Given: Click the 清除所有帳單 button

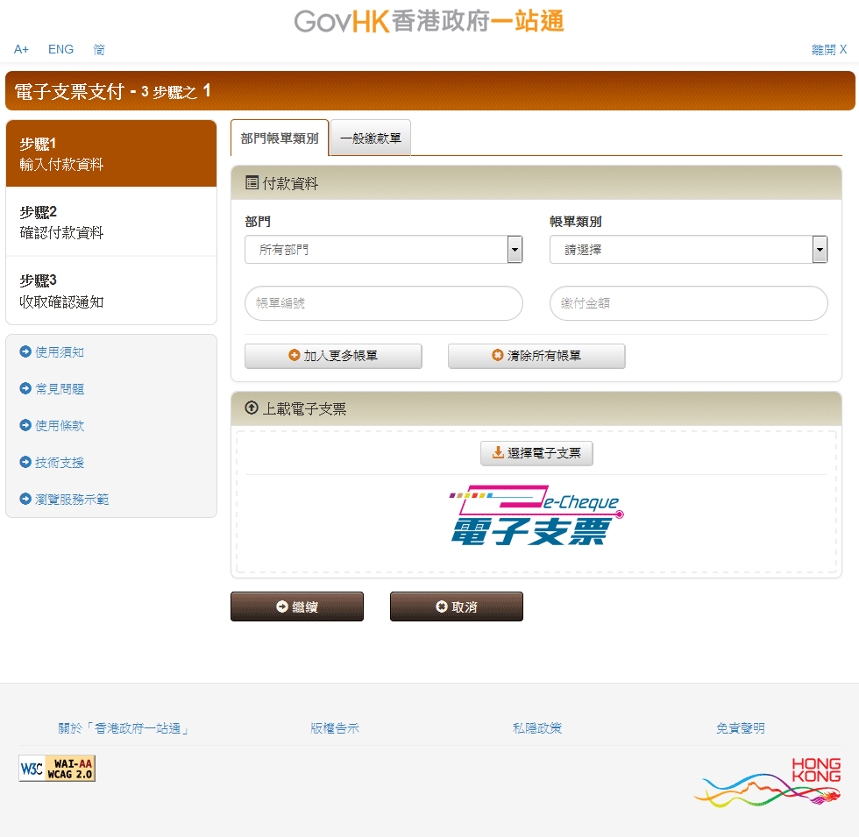Looking at the screenshot, I should (x=536, y=356).
